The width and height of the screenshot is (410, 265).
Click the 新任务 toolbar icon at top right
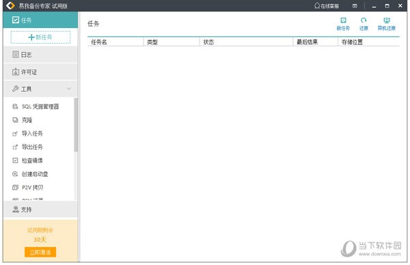click(343, 24)
